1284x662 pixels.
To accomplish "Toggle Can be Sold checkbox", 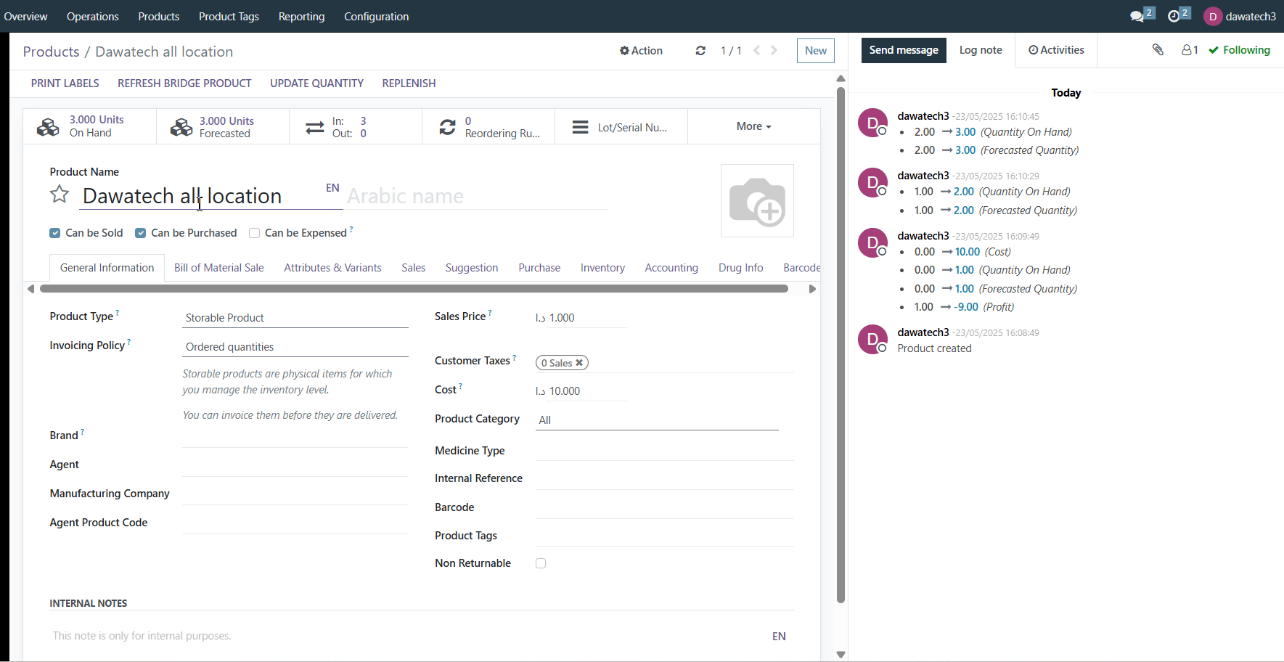I will 55,233.
